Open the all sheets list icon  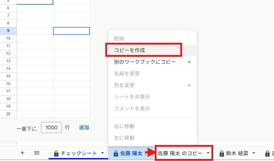pos(37,153)
